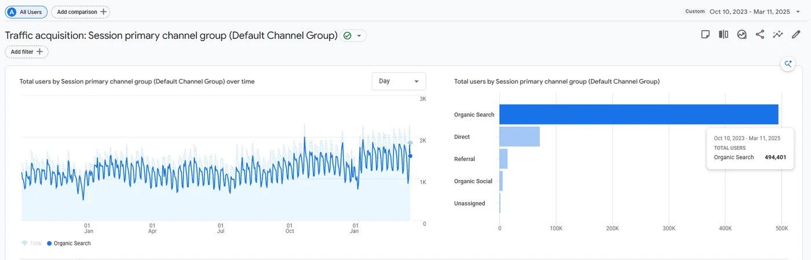This screenshot has width=811, height=260.
Task: Click the Traffic acquisition report title
Action: [171, 36]
